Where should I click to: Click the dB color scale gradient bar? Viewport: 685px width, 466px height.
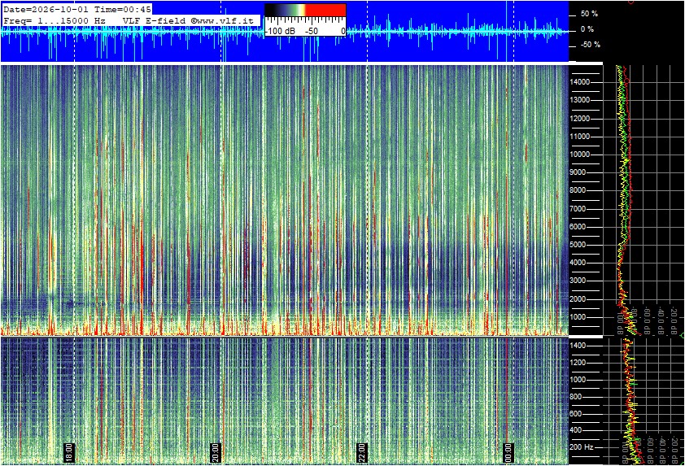pyautogui.click(x=305, y=10)
